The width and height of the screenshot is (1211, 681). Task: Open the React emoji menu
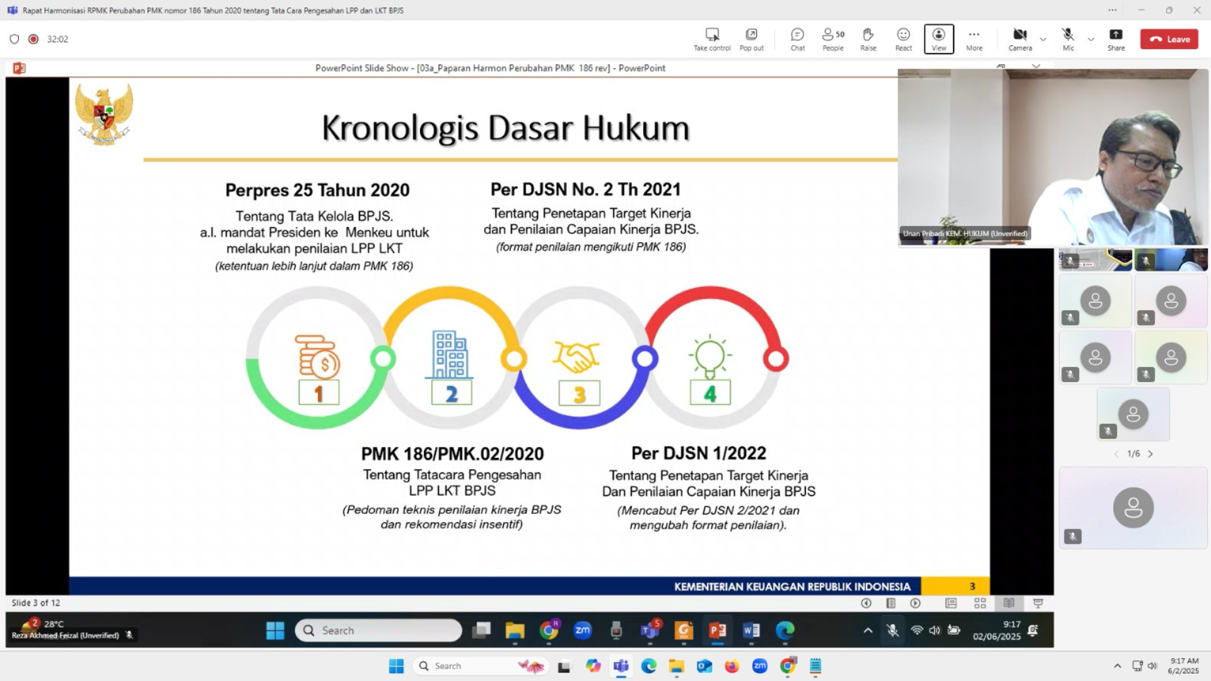[903, 39]
